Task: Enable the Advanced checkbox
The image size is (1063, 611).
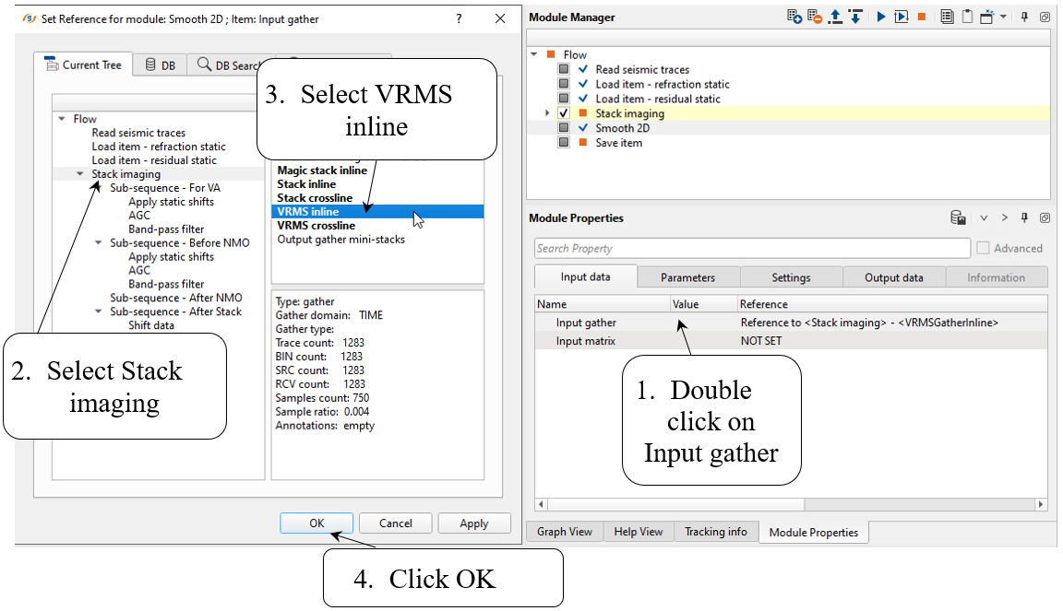Action: [984, 248]
